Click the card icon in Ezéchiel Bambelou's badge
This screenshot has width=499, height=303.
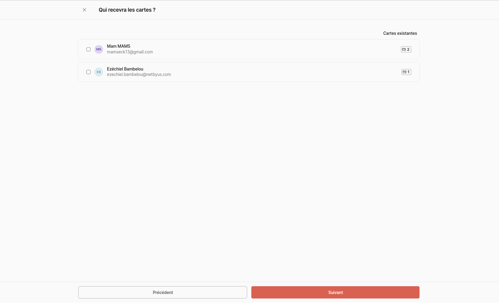(x=405, y=72)
